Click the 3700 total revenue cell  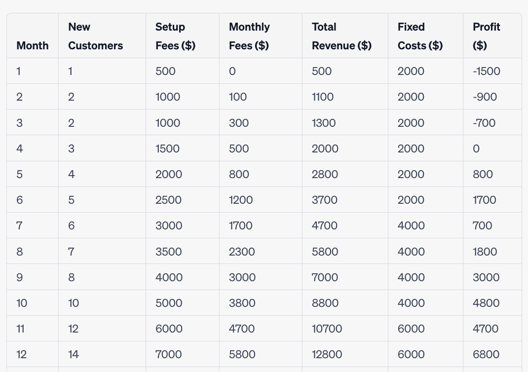point(325,200)
